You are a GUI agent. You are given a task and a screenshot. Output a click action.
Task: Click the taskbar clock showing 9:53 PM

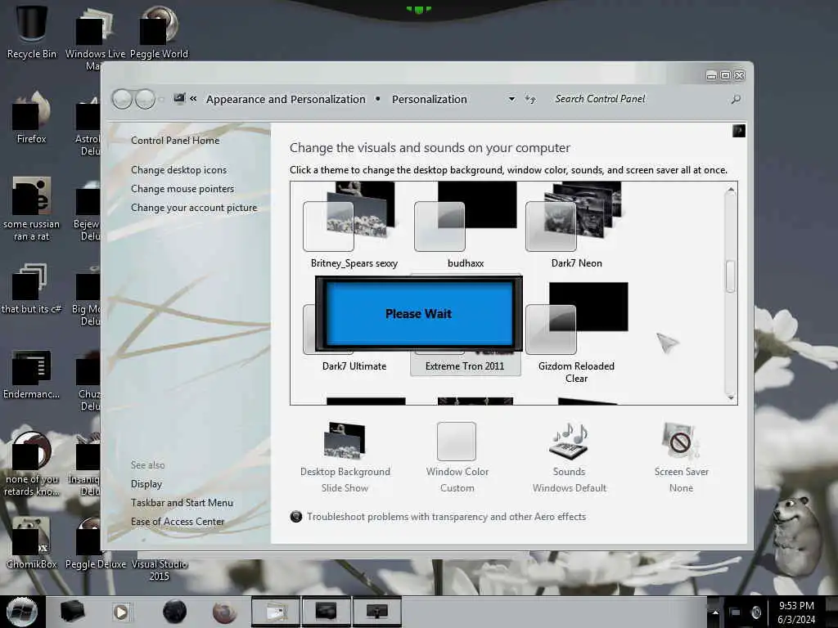(x=796, y=612)
